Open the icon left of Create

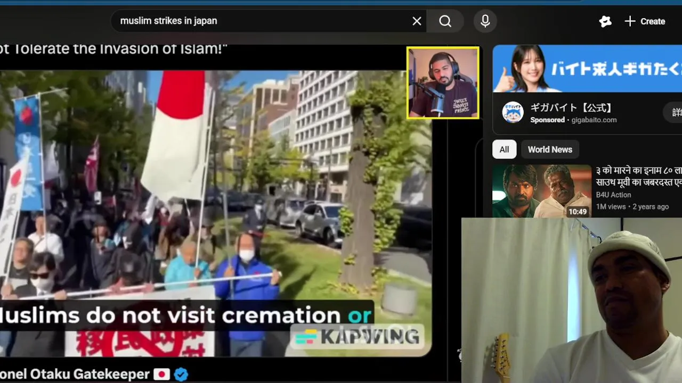[605, 21]
